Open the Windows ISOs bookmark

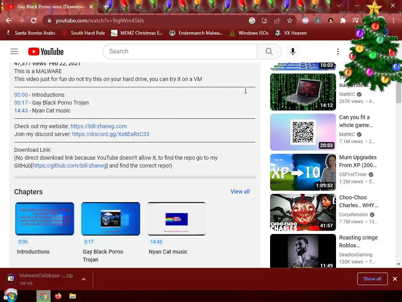(249, 33)
